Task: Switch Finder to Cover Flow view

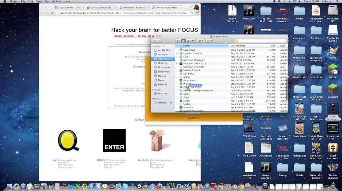Action: click(193, 41)
